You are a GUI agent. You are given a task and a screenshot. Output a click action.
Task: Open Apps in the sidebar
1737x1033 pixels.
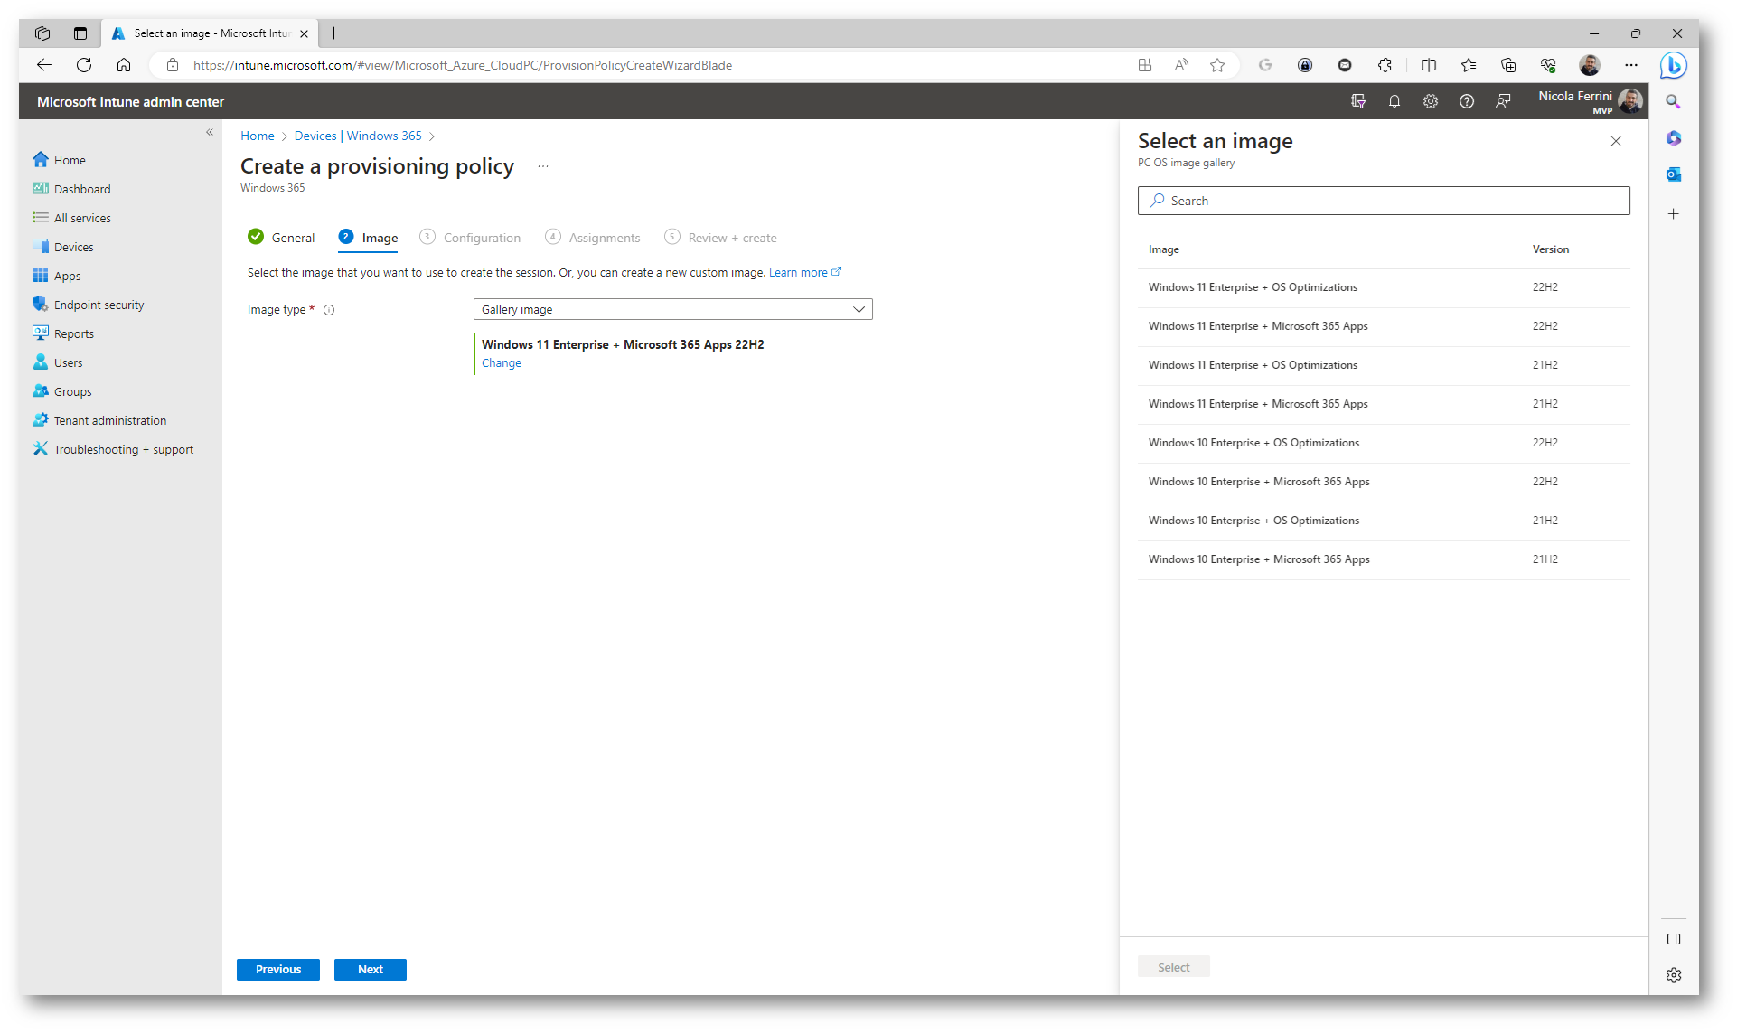click(x=57, y=276)
